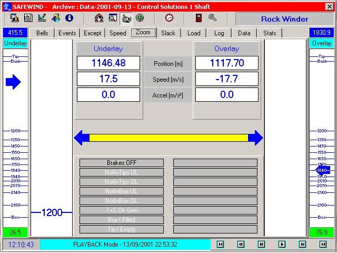Click the Underlay position value 1146.48

click(108, 63)
